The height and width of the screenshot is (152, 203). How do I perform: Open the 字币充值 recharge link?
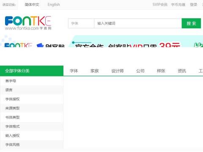pyautogui.click(x=178, y=5)
